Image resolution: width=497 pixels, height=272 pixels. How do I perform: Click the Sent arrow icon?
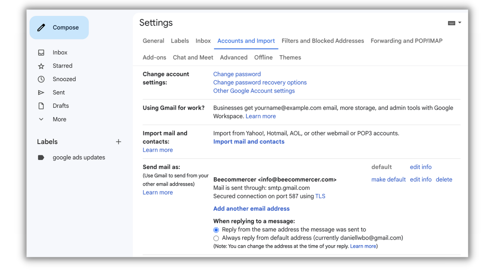pyautogui.click(x=41, y=93)
